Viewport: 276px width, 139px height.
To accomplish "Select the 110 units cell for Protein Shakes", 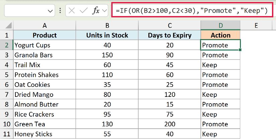I will tap(107, 75).
